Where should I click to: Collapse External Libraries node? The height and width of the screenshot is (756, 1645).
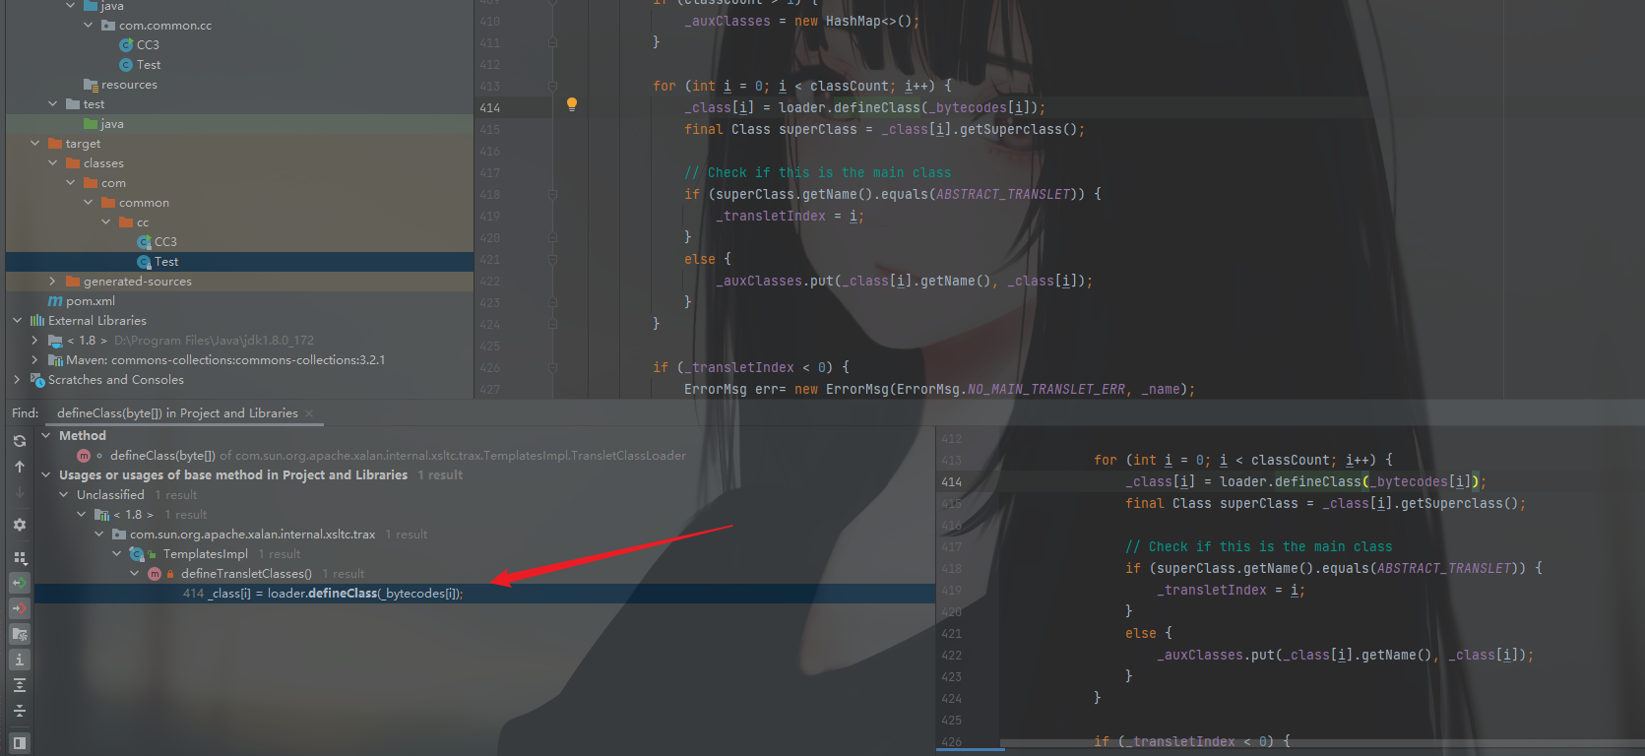pyautogui.click(x=18, y=321)
